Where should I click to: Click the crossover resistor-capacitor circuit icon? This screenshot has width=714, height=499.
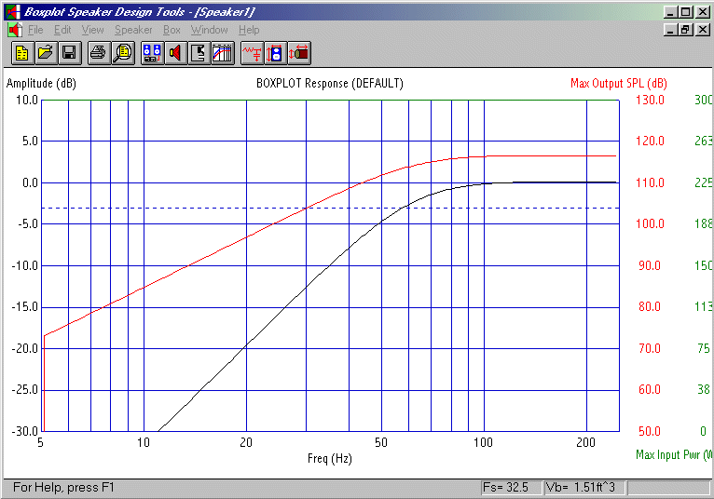pos(253,53)
